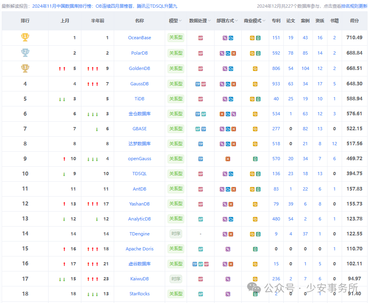Open the GoldenDB database link
Image resolution: width=370 pixels, height=303 pixels.
(x=139, y=68)
